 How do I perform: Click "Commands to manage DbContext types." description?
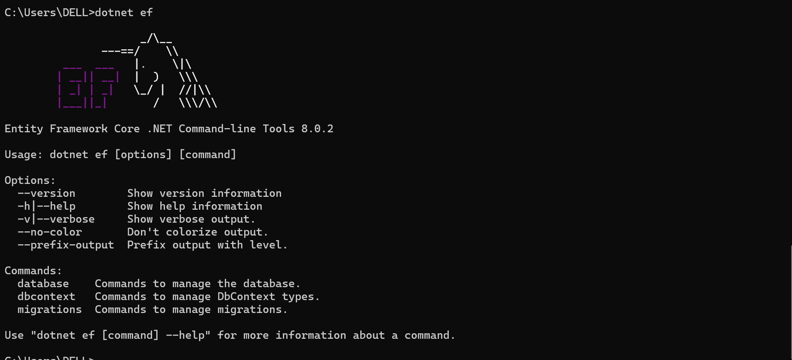click(x=207, y=296)
